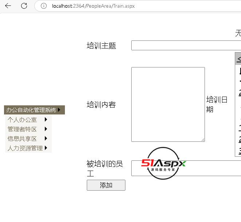Go to previous month in calendar header
Screen dimensions: 241x222
point(239,59)
